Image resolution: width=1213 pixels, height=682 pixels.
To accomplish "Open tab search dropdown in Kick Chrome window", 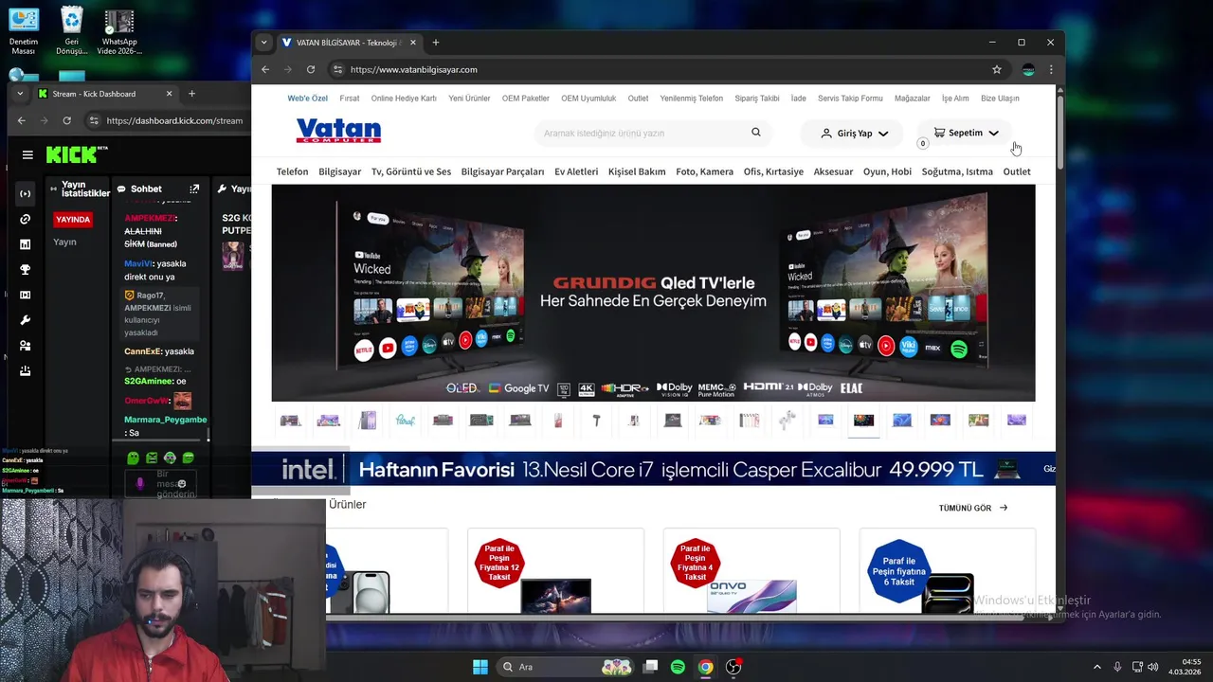I will (x=21, y=94).
